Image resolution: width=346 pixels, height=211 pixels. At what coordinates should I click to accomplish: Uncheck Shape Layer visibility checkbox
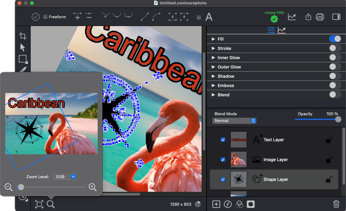pos(223,180)
